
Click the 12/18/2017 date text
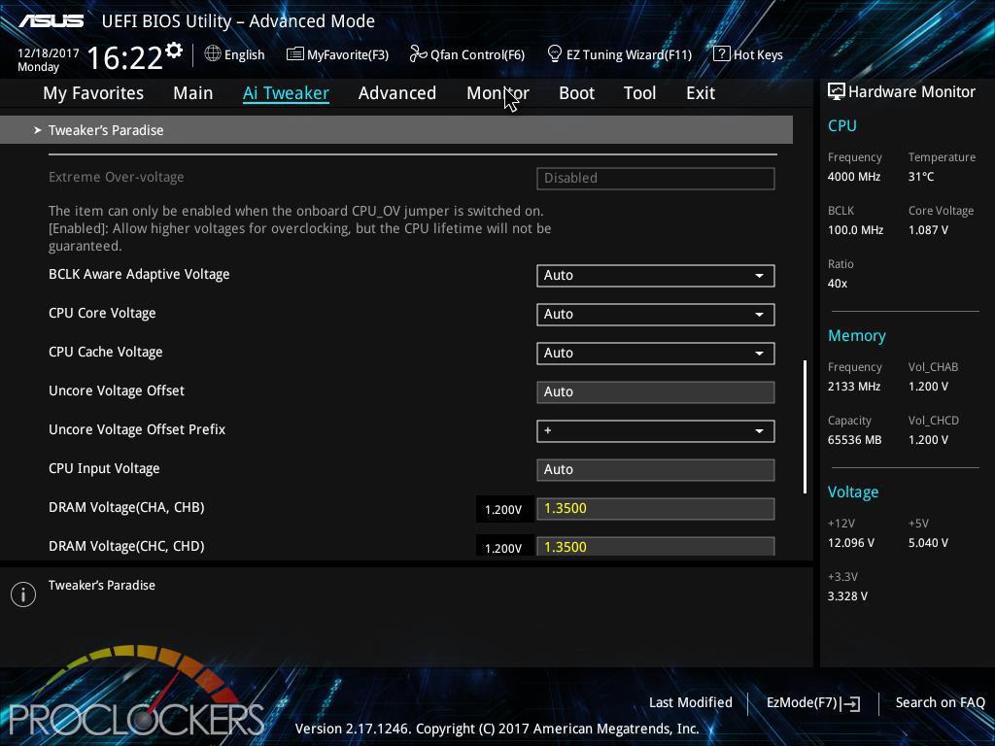(x=49, y=52)
